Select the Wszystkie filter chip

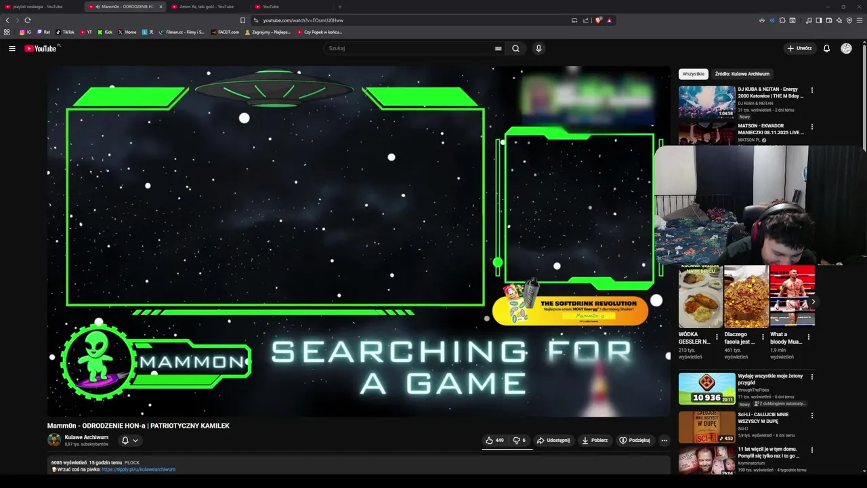coord(693,74)
